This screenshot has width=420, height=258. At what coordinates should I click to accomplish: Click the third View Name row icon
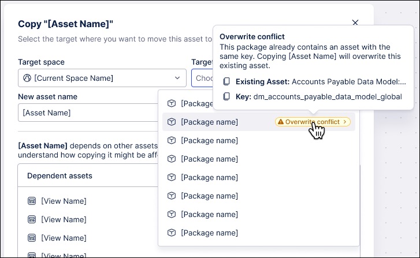pyautogui.click(x=32, y=238)
